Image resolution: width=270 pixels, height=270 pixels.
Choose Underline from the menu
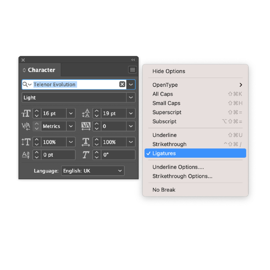pos(195,135)
